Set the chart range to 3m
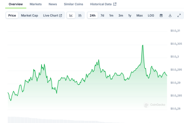This screenshot has height=123, width=184. (121, 16)
